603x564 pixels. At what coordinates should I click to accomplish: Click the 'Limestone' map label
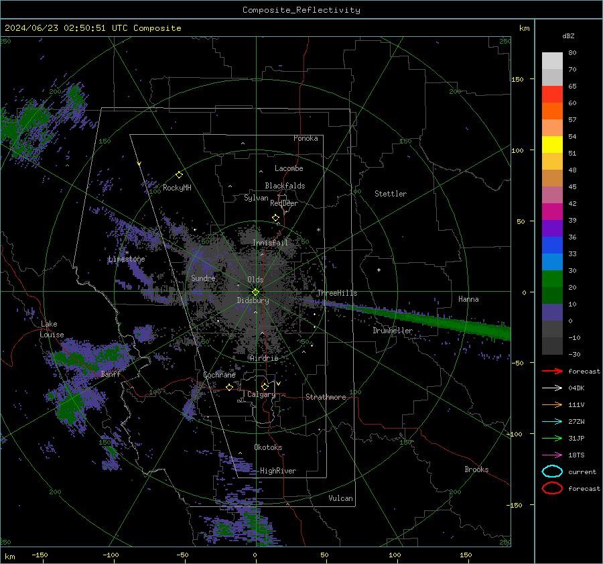(x=127, y=259)
